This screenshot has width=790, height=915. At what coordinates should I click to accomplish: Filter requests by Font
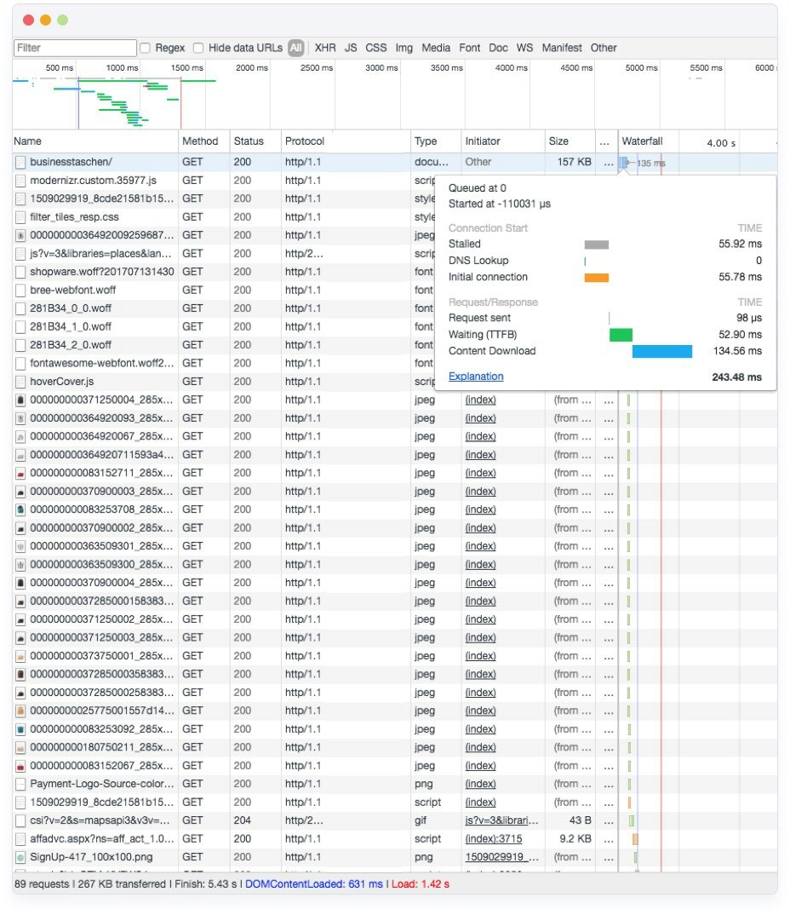tap(469, 48)
